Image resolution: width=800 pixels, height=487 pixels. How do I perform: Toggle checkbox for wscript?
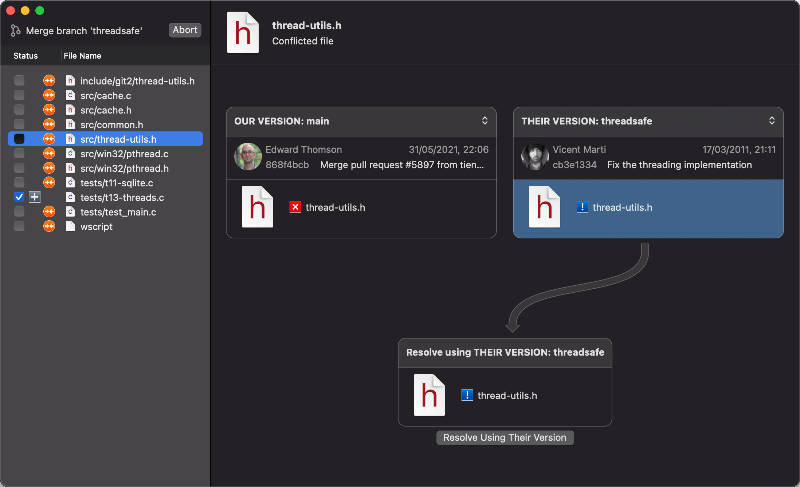coord(19,226)
